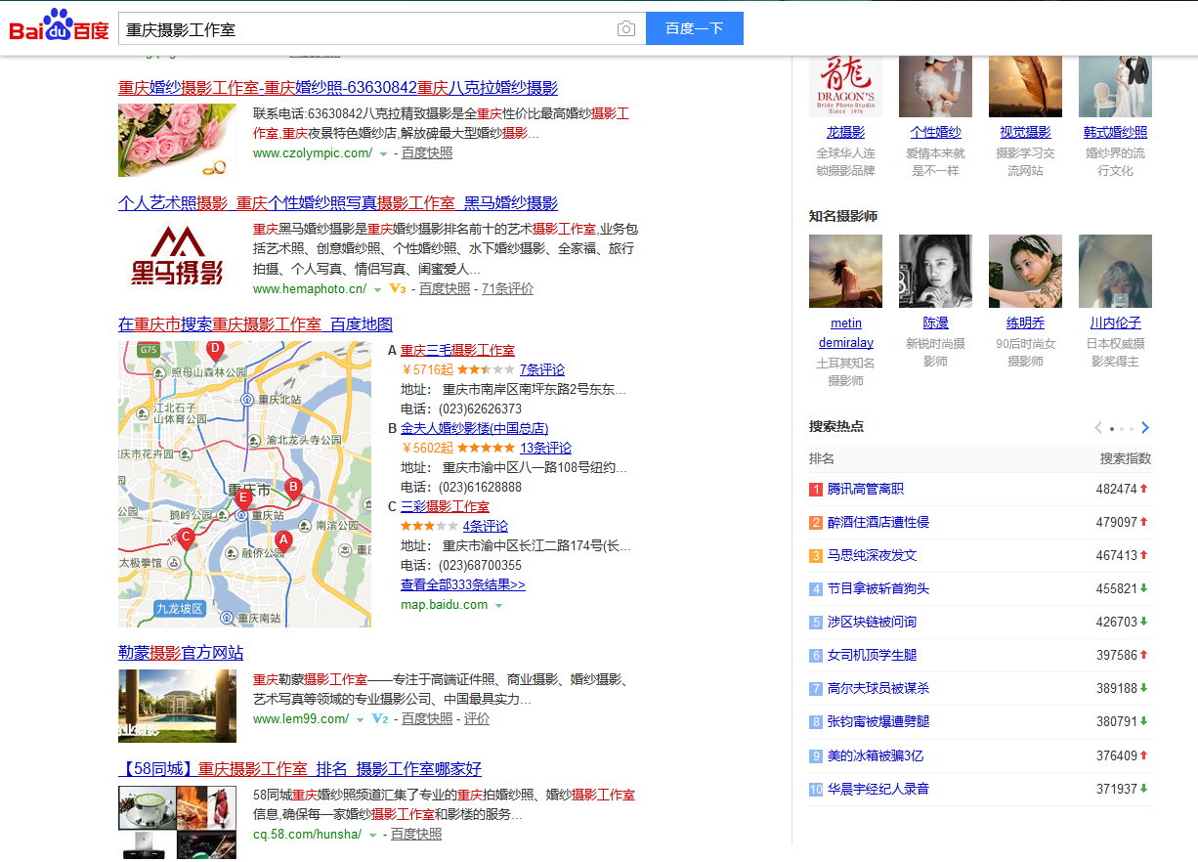1198x862 pixels.
Task: Click the V2 credibility badge beside lem99.com
Action: [x=379, y=718]
